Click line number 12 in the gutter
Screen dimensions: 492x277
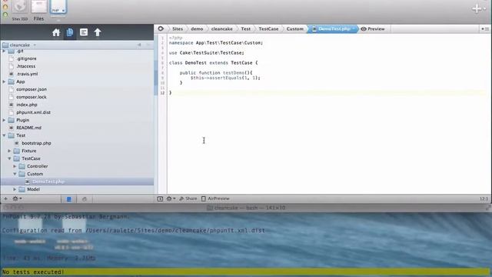pyautogui.click(x=162, y=93)
